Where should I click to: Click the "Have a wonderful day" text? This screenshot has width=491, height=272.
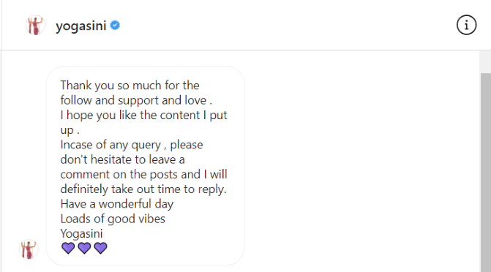pyautogui.click(x=117, y=204)
